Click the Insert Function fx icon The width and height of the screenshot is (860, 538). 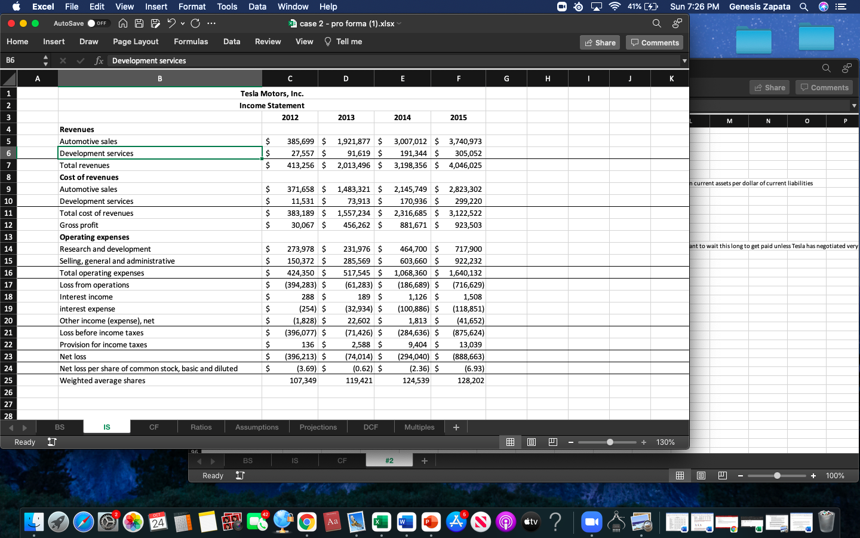point(99,60)
